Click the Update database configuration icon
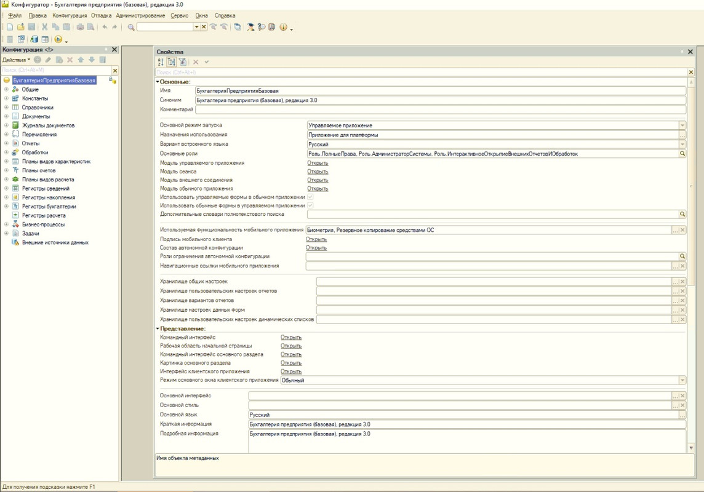This screenshot has height=492, width=704. click(34, 39)
